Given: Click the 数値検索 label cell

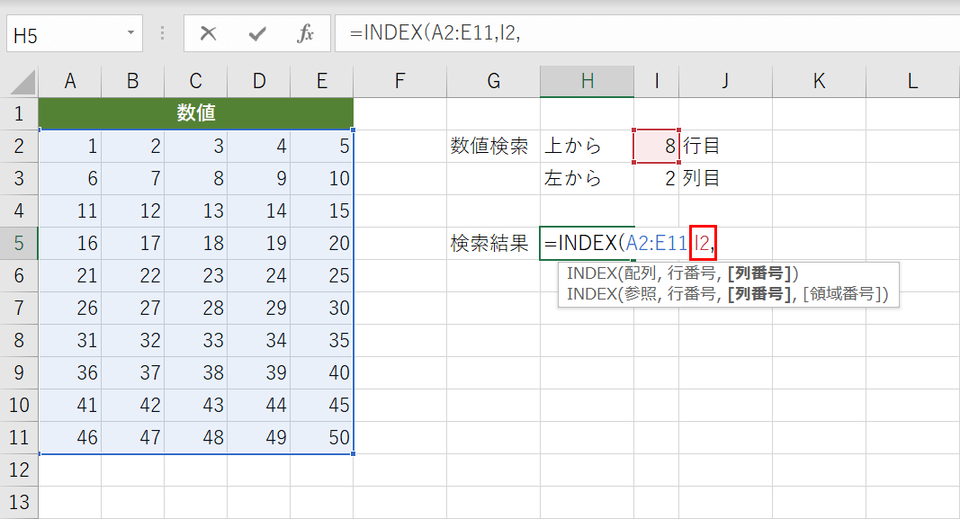Looking at the screenshot, I should 493,145.
